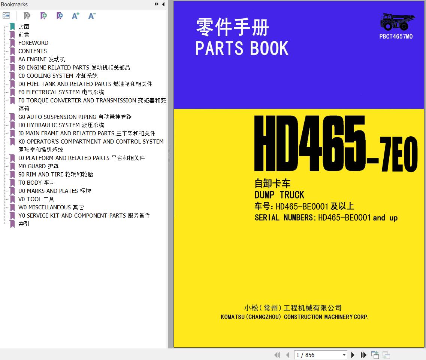Image resolution: width=426 pixels, height=360 pixels.
Task: Click the Bookmarks panel title
Action: click(14, 4)
